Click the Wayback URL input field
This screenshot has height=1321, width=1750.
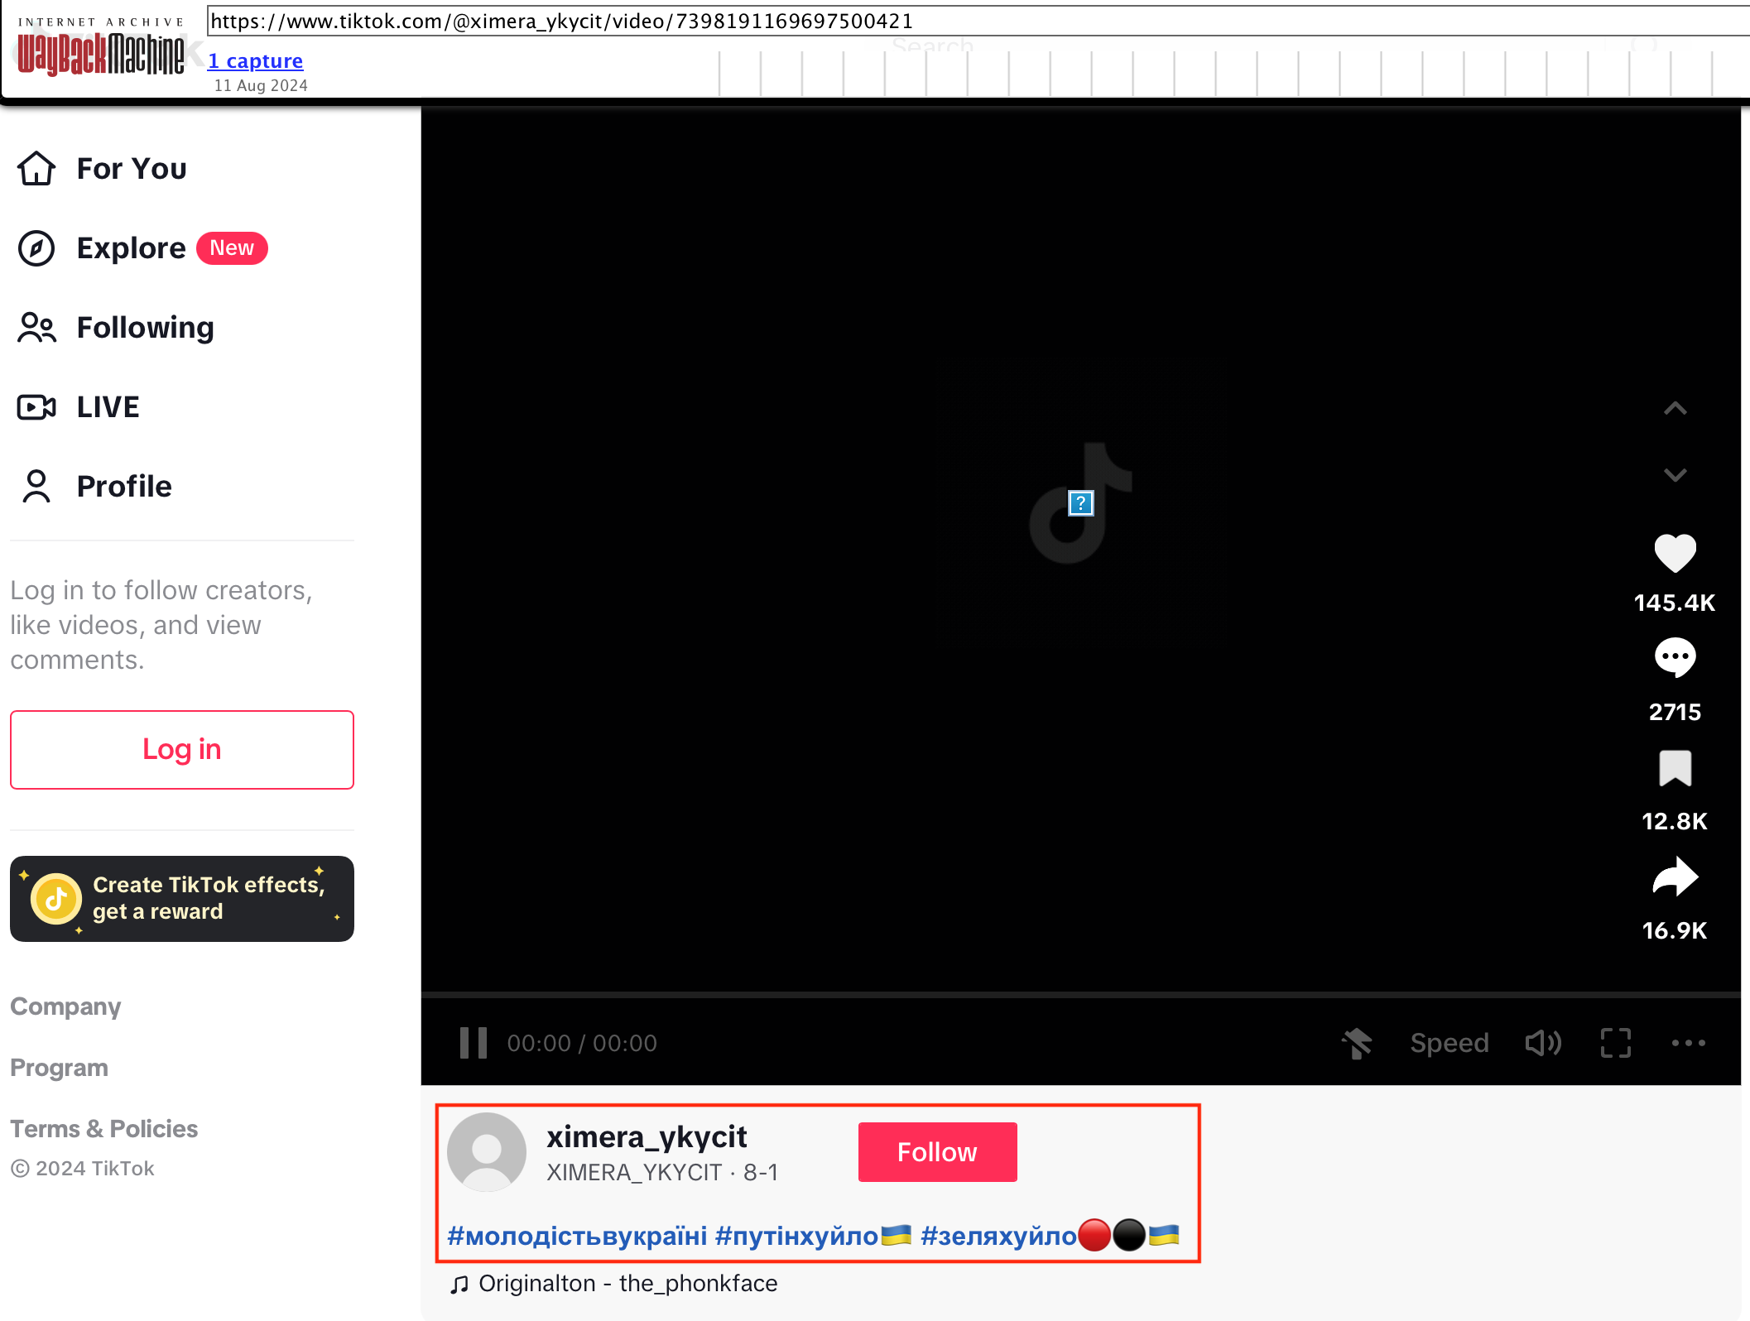coord(978,22)
